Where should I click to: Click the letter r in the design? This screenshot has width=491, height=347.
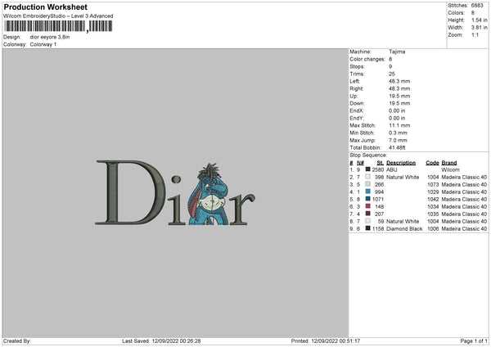242,210
